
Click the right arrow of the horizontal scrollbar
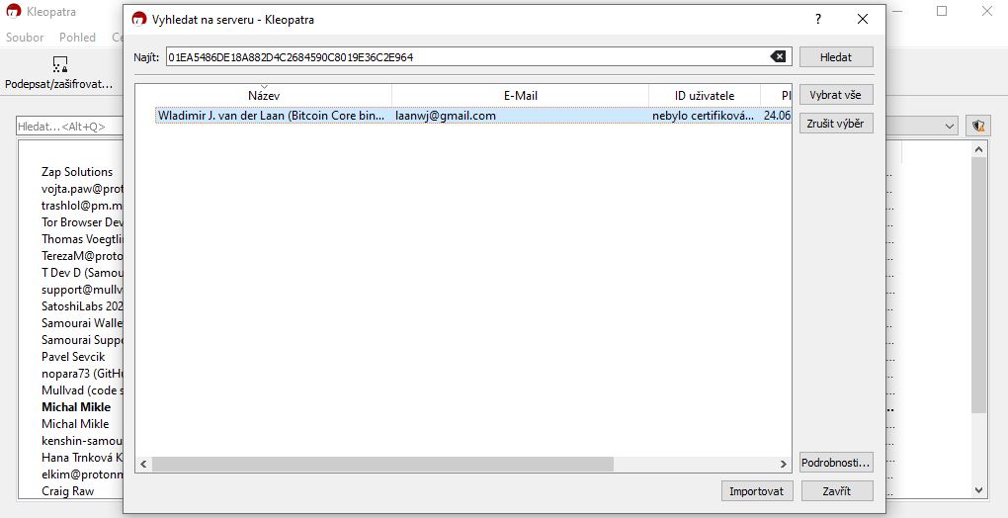[x=784, y=464]
